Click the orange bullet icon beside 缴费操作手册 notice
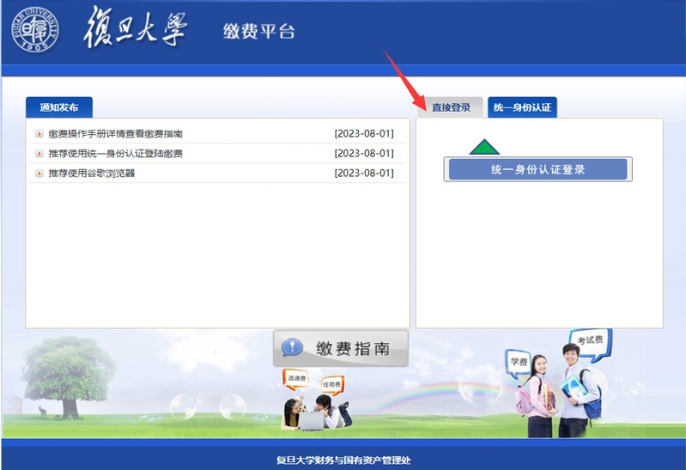Viewport: 686px width, 470px height. [x=39, y=134]
